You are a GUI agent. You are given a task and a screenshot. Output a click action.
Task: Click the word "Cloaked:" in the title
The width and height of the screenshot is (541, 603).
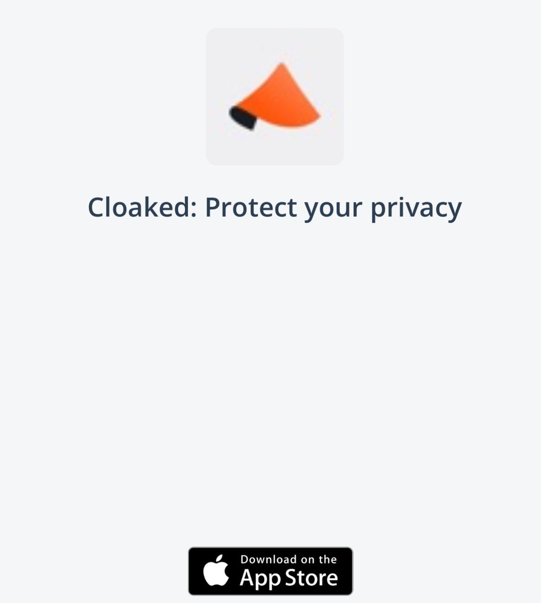coord(142,207)
